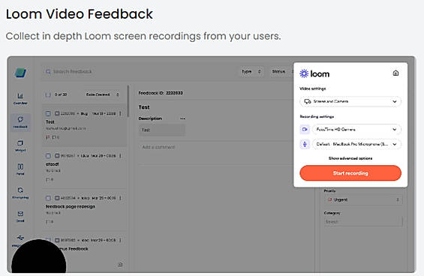The height and width of the screenshot is (276, 424).
Task: Open the MacBook Pro Microphone dropdown
Action: pyautogui.click(x=356, y=144)
